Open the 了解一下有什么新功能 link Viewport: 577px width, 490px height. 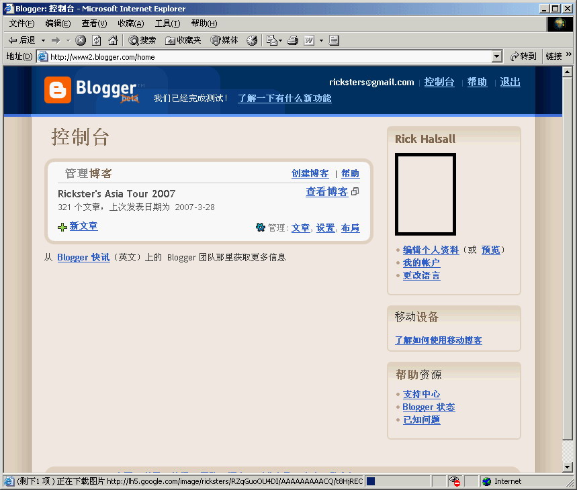(285, 98)
